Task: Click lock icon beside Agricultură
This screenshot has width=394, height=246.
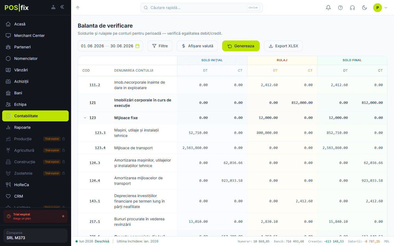Action: (x=63, y=150)
